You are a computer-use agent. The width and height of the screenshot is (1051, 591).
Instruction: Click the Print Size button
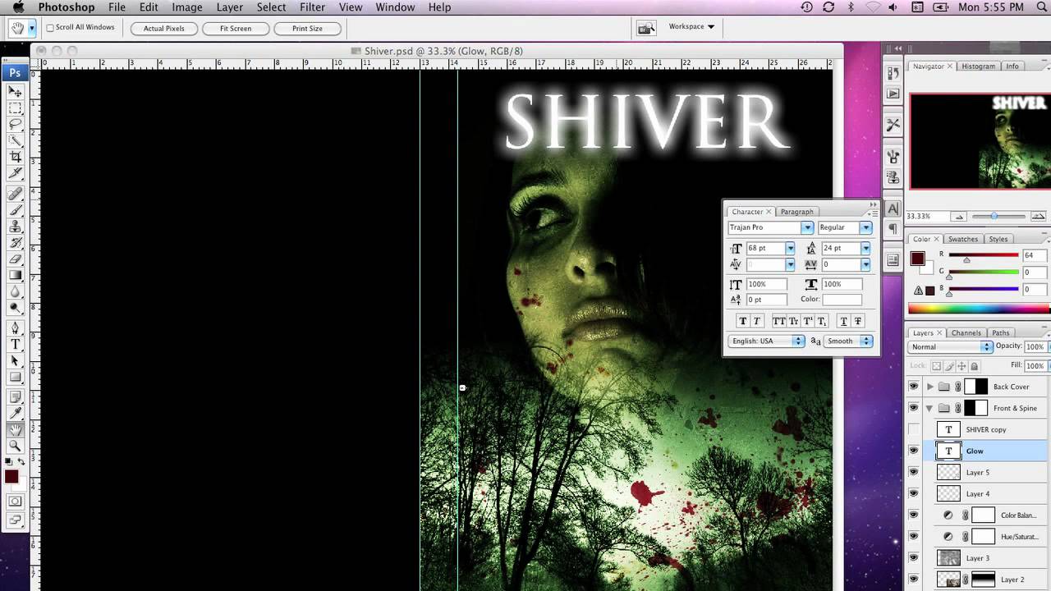[x=307, y=28]
